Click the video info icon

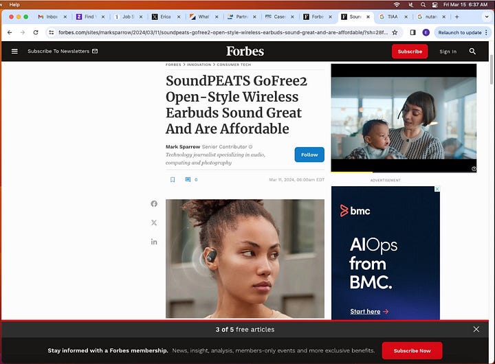pos(474,169)
